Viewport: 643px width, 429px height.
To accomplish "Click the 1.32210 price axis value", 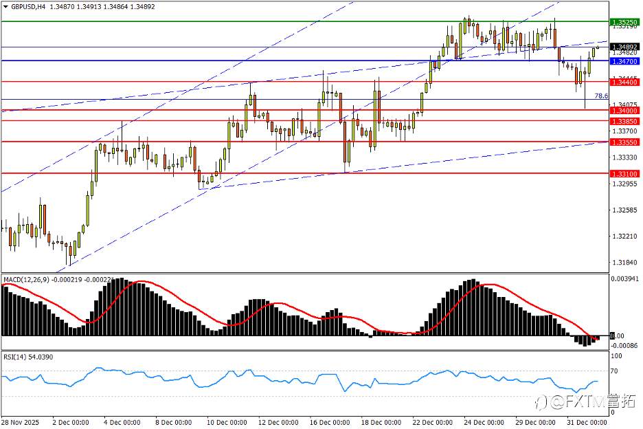I will (x=625, y=236).
